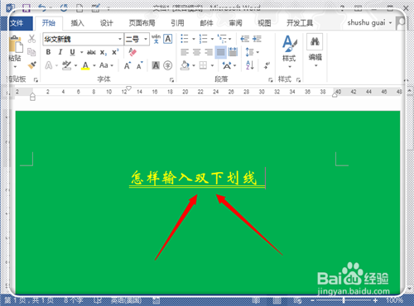Viewport: 414px width, 306px height.
Task: Toggle Italic formatting
Action: [x=60, y=52]
